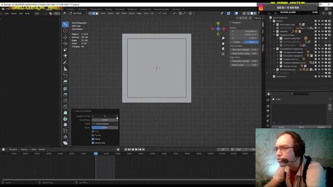Select the Knife tool
The height and width of the screenshot is (187, 333).
point(66,106)
